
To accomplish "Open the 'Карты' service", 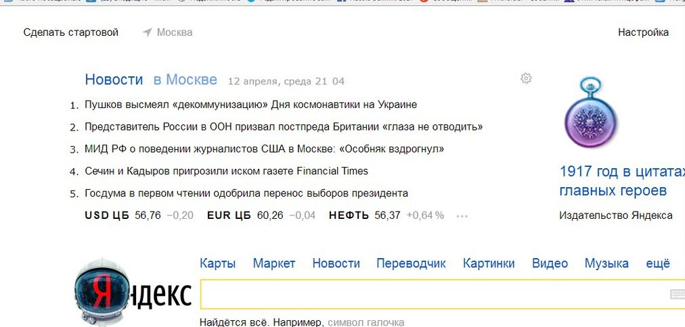I will (x=217, y=263).
